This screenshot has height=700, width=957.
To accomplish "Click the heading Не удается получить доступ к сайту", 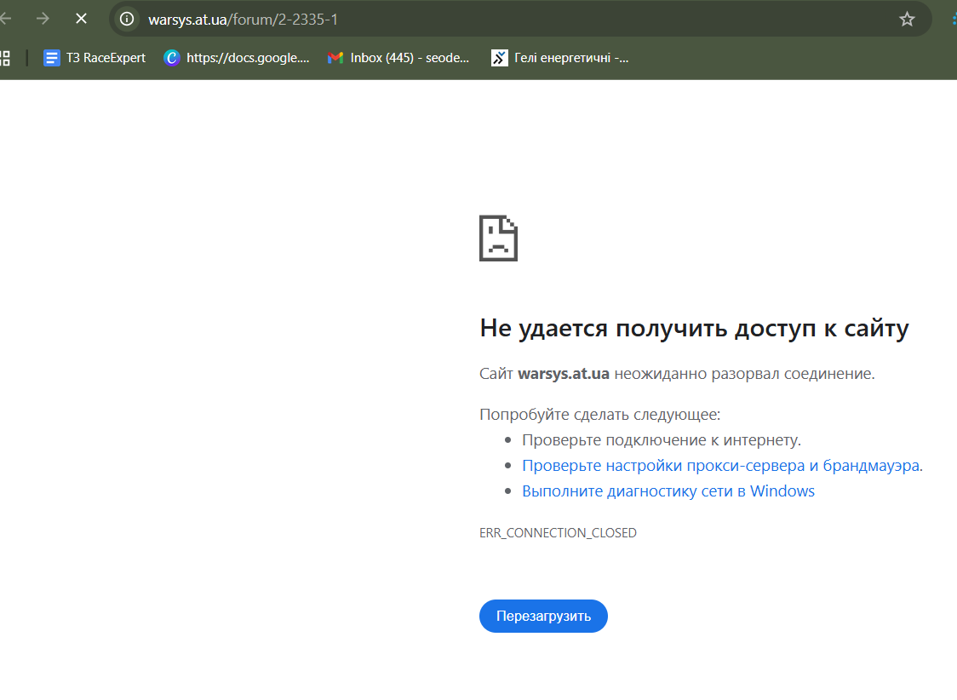I will 694,329.
